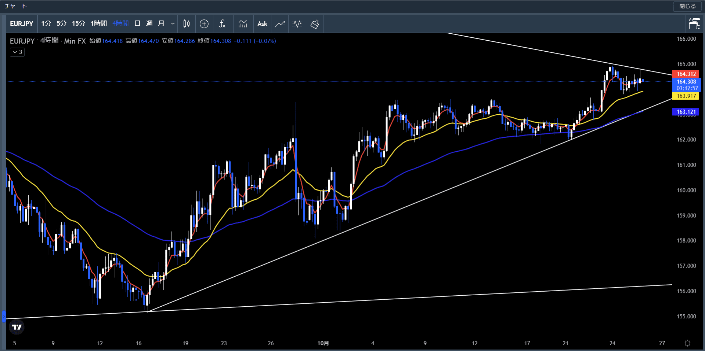Click the pop-out window icon at top right
This screenshot has height=351, width=705.
tap(694, 24)
